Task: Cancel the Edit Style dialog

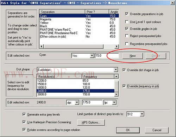Action: tap(157, 130)
